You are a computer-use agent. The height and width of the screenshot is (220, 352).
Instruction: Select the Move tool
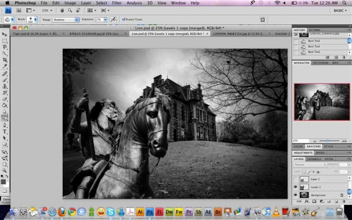point(5,34)
